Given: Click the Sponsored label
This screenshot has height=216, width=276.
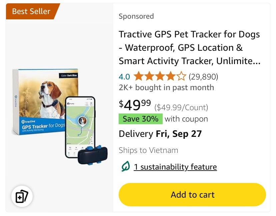Looking at the screenshot, I should pos(136,16).
